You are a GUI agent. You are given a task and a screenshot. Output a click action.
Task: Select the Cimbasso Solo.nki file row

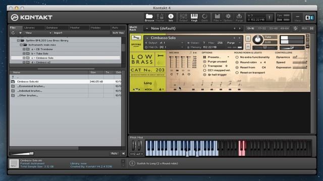(x=65, y=81)
